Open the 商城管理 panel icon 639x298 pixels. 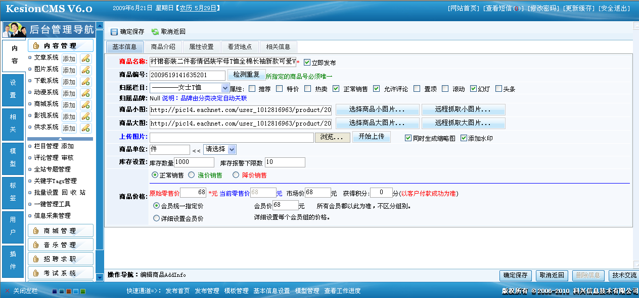click(x=35, y=230)
